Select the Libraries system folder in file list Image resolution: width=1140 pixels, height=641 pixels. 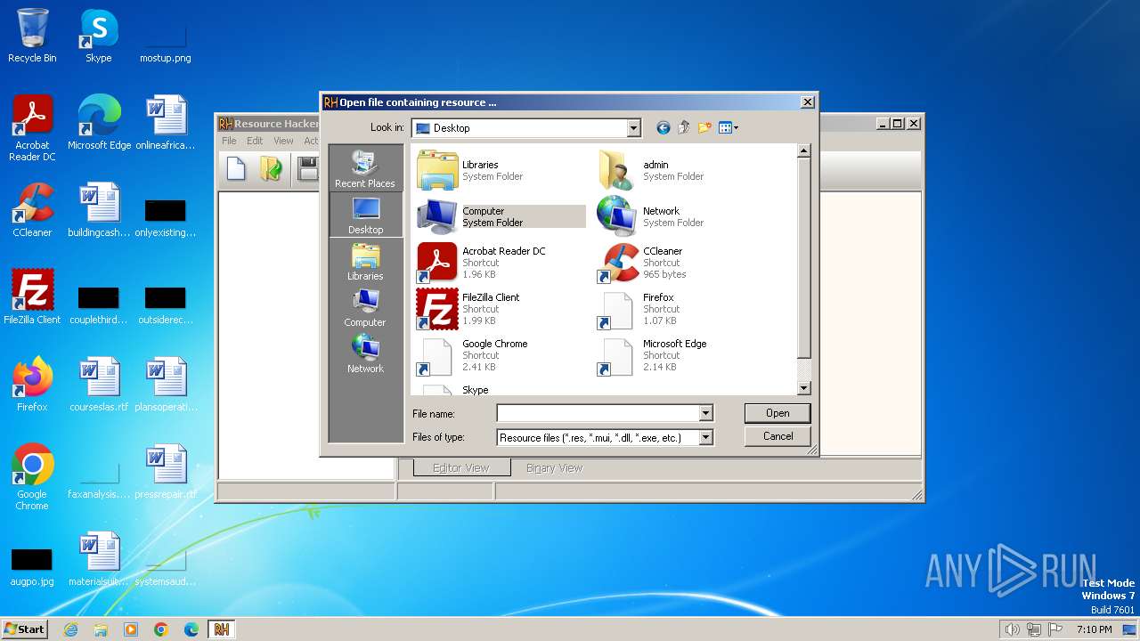[x=501, y=170]
